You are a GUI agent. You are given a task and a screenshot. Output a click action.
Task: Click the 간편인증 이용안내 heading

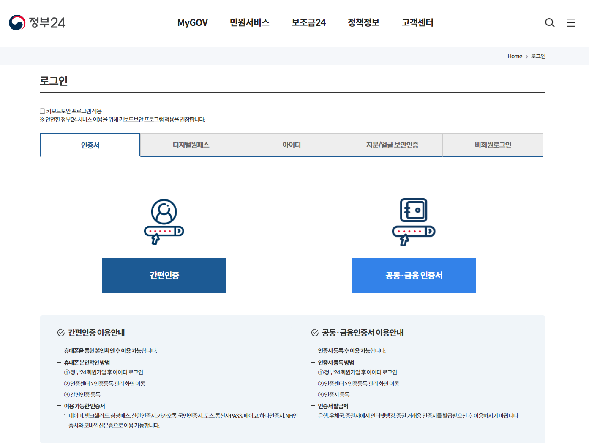96,333
